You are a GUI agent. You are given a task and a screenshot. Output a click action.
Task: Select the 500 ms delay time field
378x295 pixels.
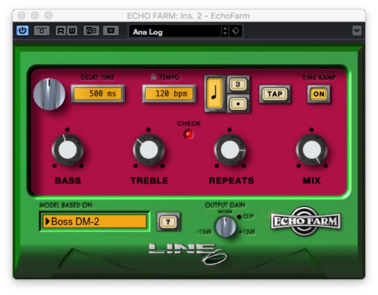(98, 93)
